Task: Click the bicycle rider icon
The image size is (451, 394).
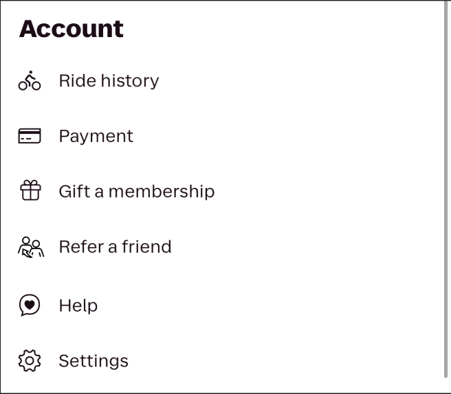Action: coord(30,81)
